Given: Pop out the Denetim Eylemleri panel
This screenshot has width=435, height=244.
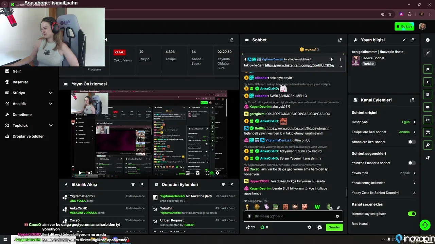Looking at the screenshot, I should click(231, 185).
